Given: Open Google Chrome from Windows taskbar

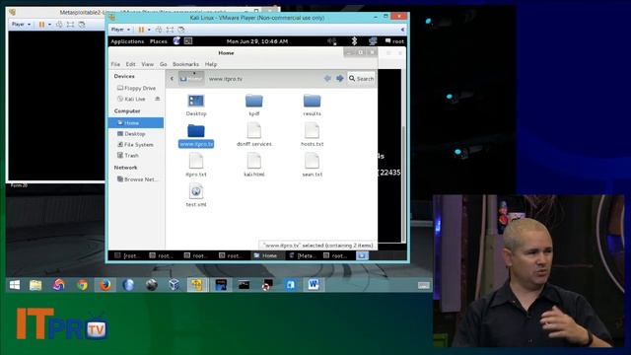Looking at the screenshot, I should coord(82,285).
